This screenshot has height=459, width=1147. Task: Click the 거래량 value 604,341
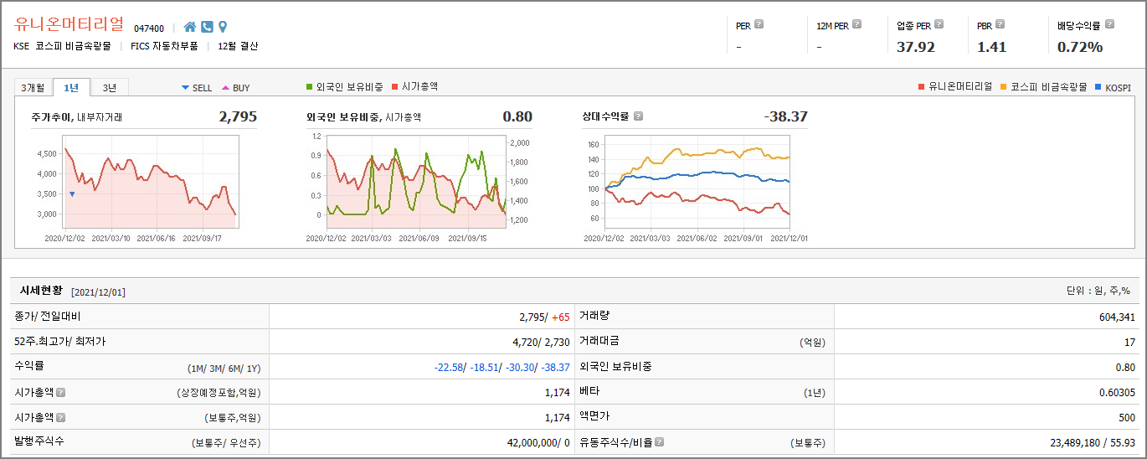[1117, 317]
